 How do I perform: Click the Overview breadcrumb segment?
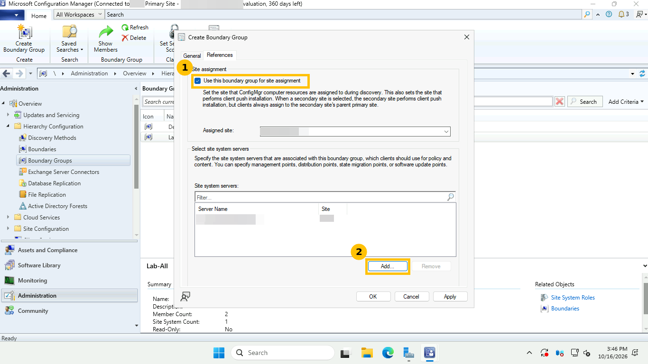(x=135, y=73)
